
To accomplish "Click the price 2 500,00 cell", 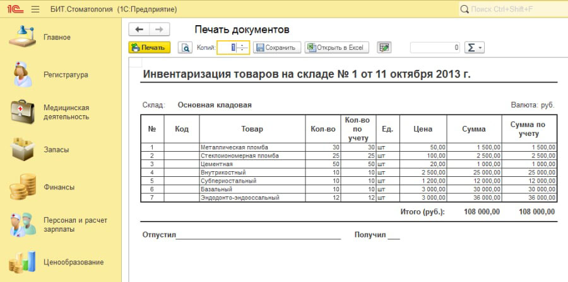I will [423, 172].
